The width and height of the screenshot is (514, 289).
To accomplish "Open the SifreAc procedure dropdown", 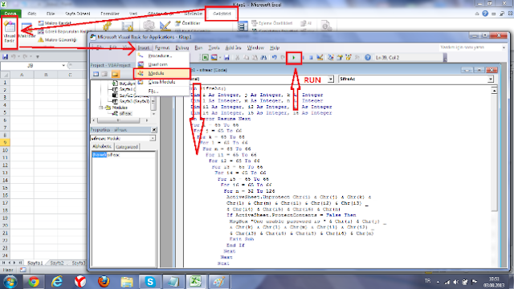I will (x=491, y=79).
